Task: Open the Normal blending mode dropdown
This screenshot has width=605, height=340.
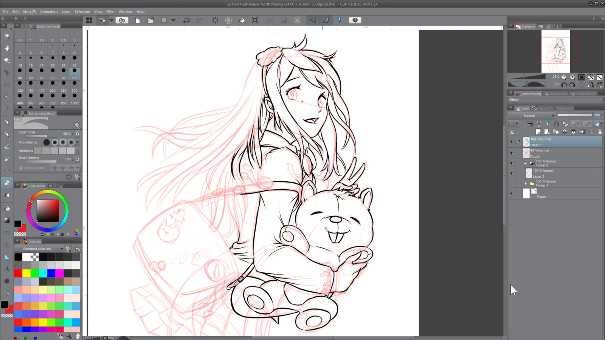Action: click(x=532, y=116)
